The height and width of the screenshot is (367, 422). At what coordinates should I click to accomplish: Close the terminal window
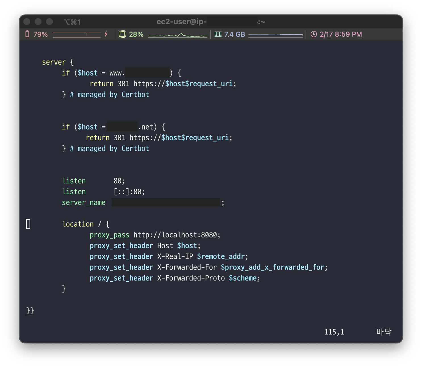[x=27, y=22]
